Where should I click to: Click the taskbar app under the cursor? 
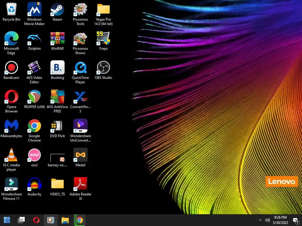[51, 220]
